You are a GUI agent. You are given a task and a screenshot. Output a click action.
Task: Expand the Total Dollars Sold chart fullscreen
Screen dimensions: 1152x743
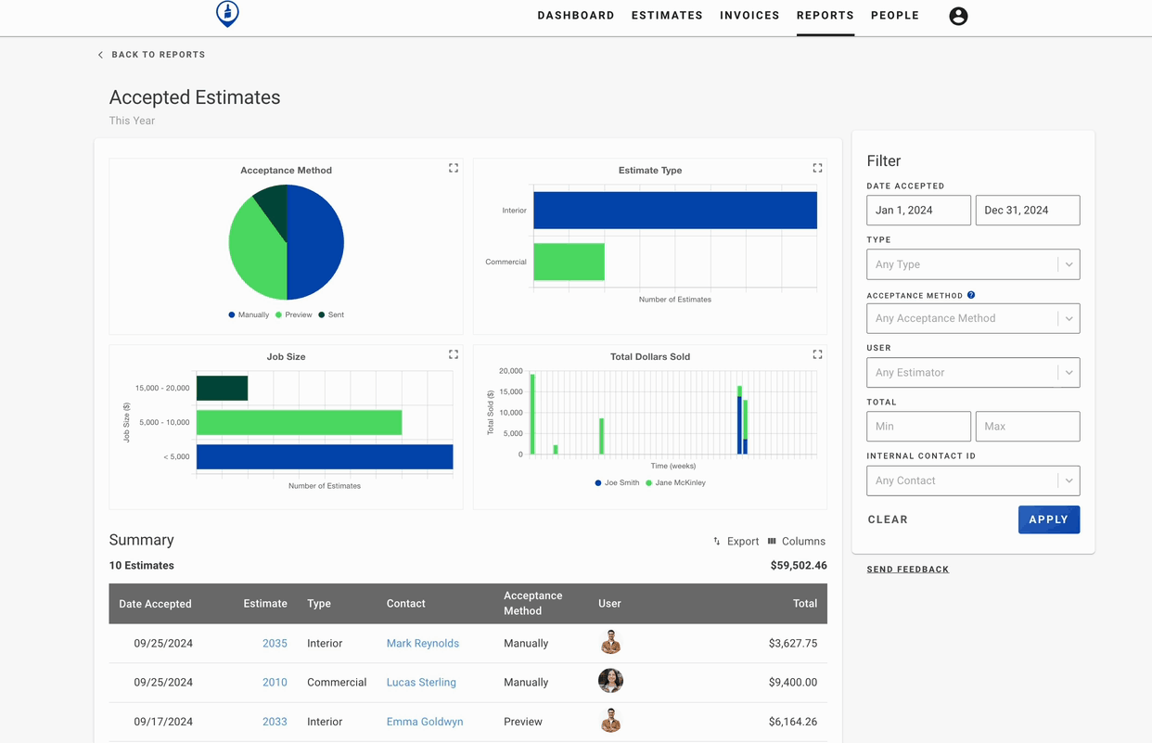[817, 354]
